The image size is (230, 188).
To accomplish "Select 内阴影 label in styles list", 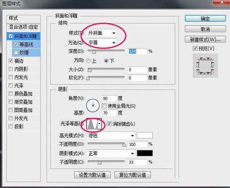I will [x=21, y=69].
